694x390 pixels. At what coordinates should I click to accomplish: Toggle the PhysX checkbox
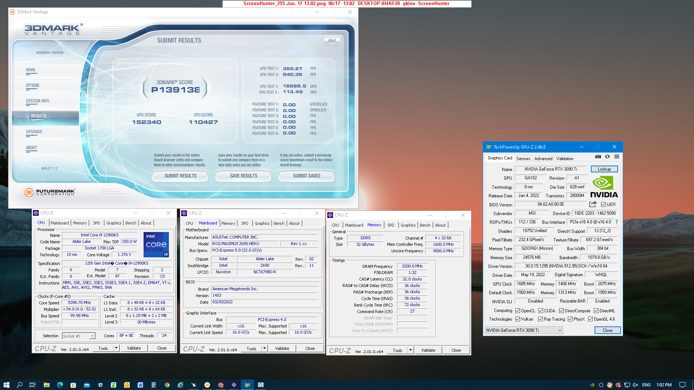tap(570, 319)
